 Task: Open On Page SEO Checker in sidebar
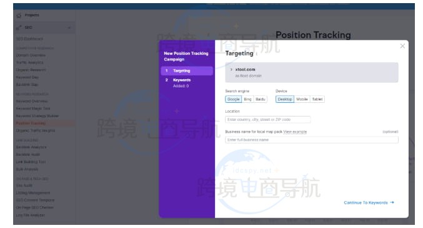point(34,207)
